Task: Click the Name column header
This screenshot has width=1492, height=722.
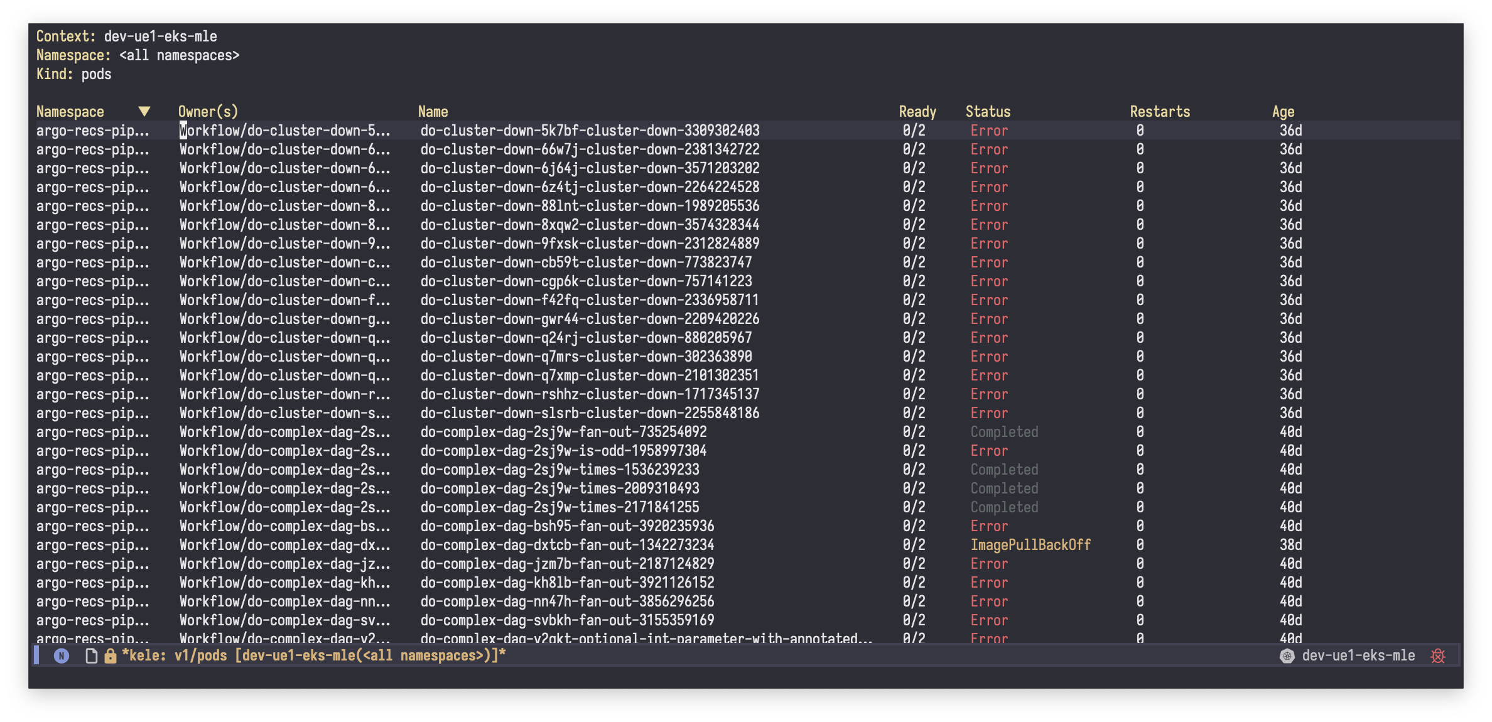Action: click(433, 112)
